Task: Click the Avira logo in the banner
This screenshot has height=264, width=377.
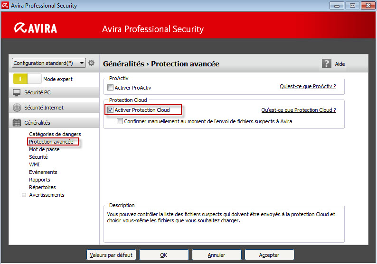Action: pos(36,28)
